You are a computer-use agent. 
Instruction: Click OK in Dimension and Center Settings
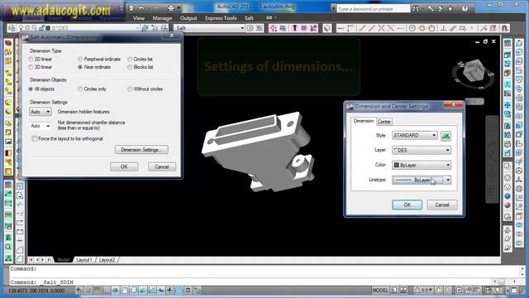click(407, 204)
